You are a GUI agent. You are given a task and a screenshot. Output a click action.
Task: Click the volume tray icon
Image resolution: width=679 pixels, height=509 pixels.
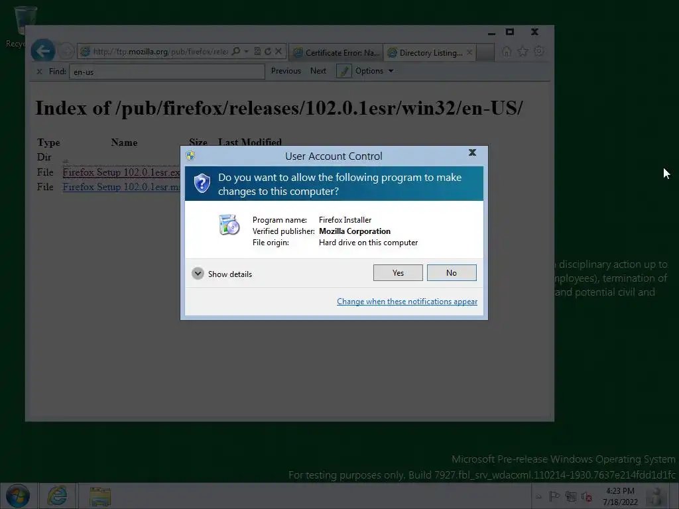[587, 496]
